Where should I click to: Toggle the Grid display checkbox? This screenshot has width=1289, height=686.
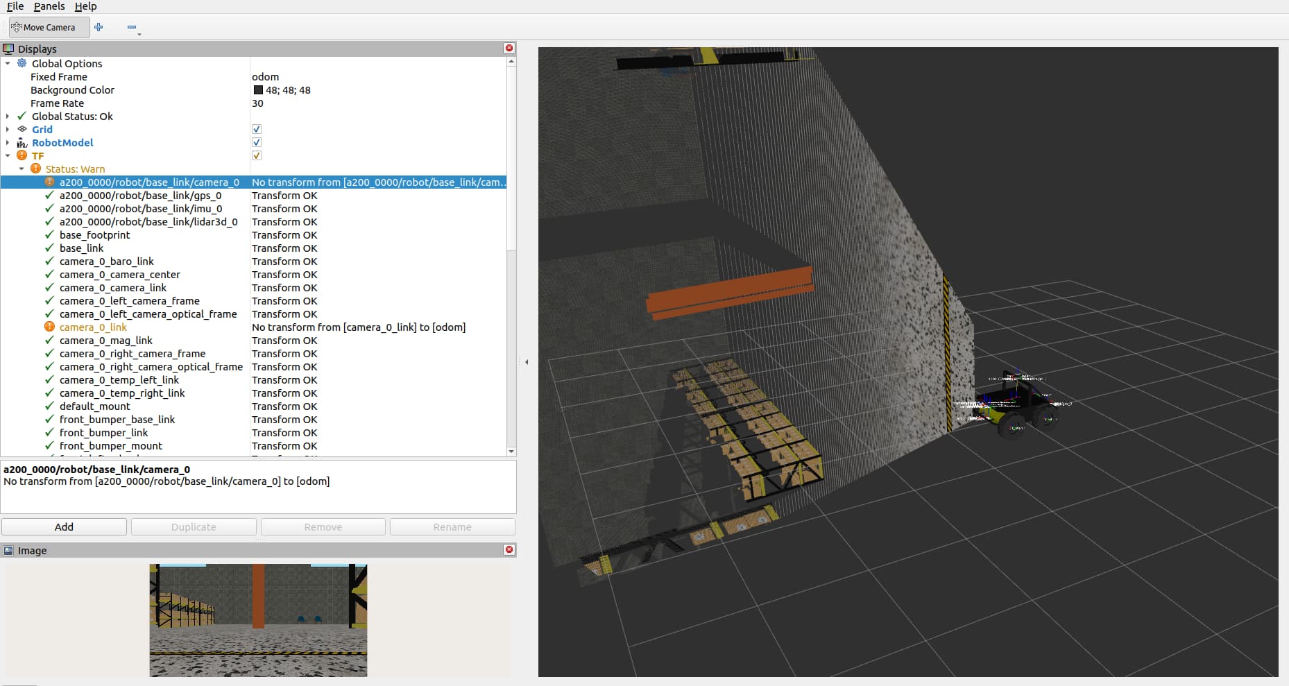pyautogui.click(x=257, y=129)
